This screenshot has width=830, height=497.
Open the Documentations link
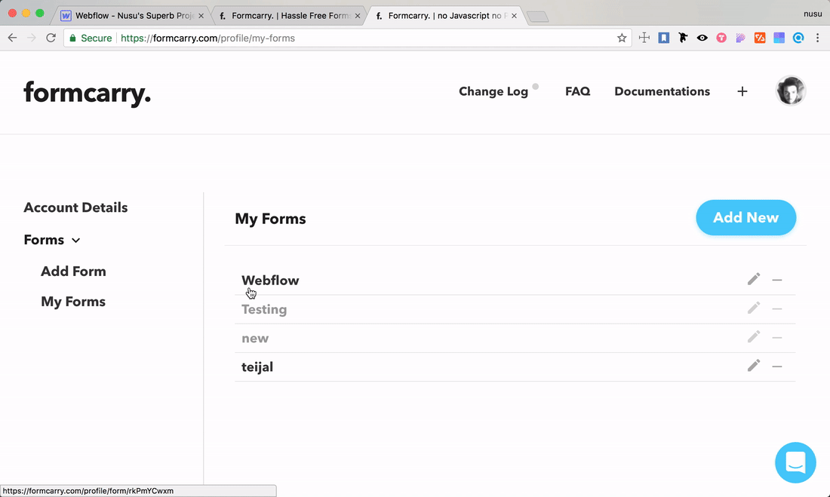662,91
